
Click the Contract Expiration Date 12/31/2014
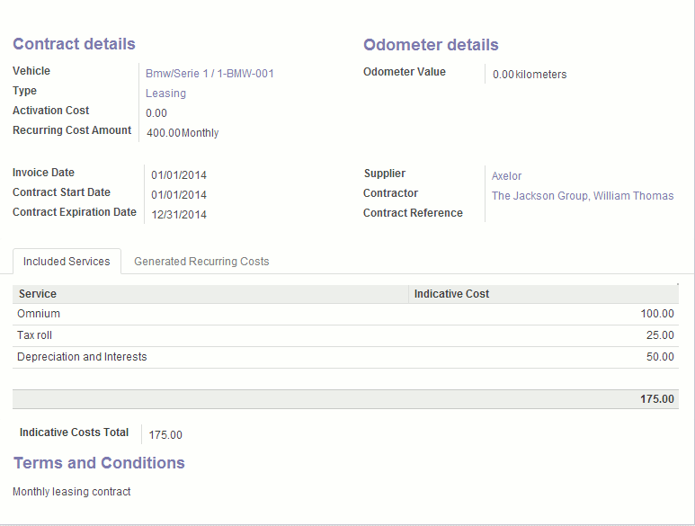(179, 215)
